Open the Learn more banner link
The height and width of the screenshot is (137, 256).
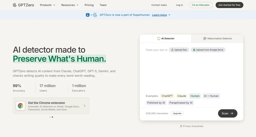point(159,15)
